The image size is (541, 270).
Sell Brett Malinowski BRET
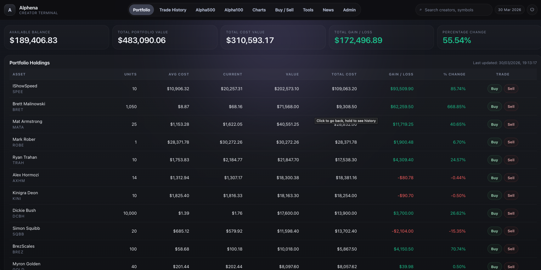511,107
